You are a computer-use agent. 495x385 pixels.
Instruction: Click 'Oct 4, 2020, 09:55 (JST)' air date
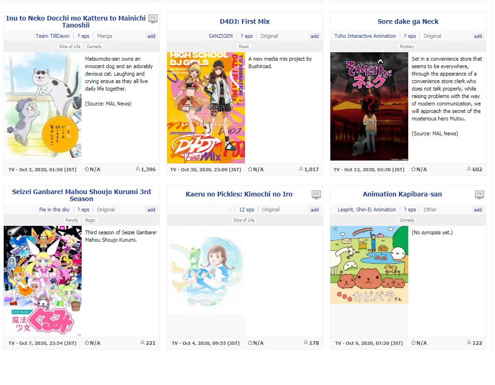[x=211, y=343]
